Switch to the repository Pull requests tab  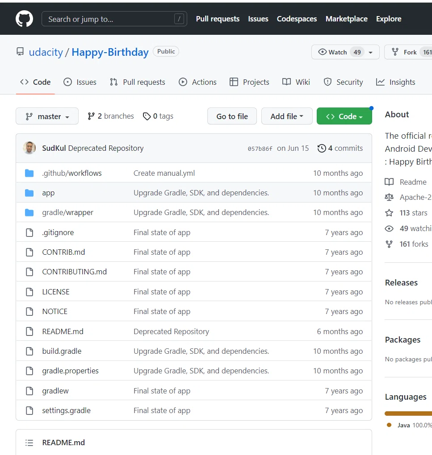138,82
